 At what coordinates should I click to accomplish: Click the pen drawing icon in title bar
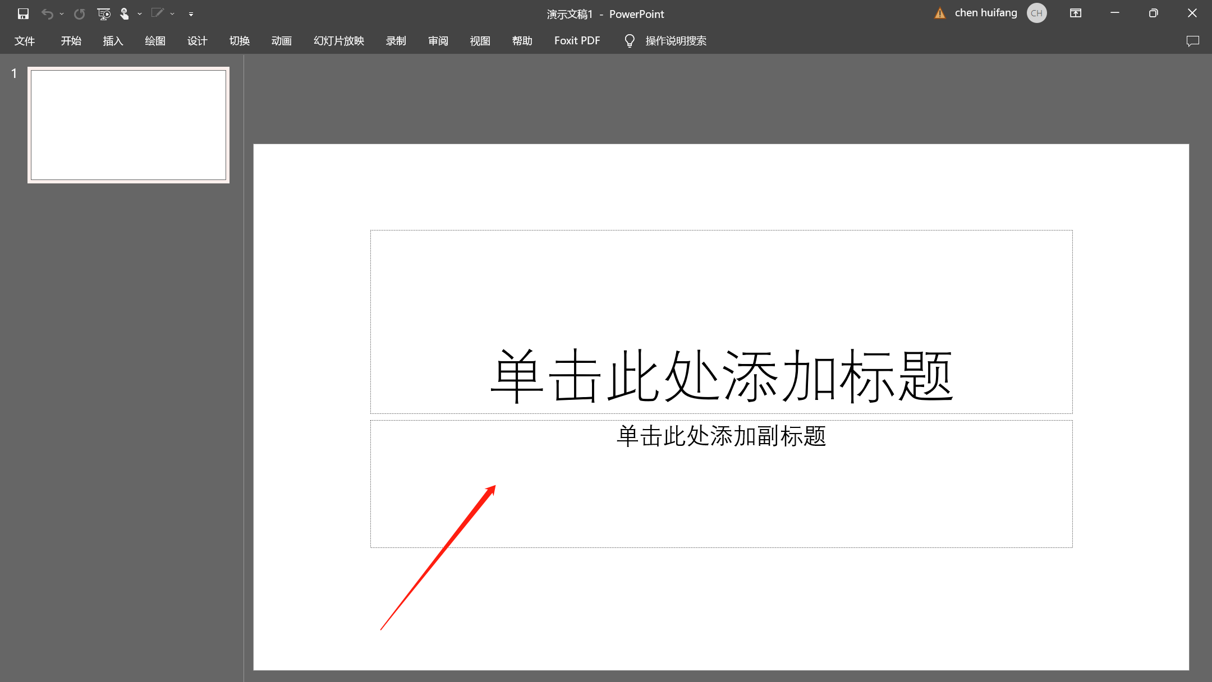tap(157, 13)
